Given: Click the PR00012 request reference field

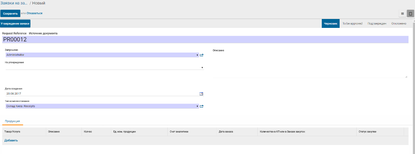Looking at the screenshot, I should pos(205,40).
